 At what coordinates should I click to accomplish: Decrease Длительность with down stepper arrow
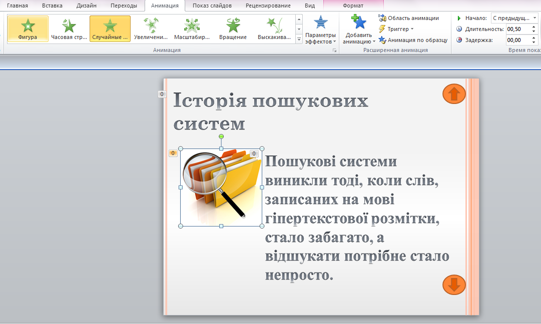(x=534, y=31)
